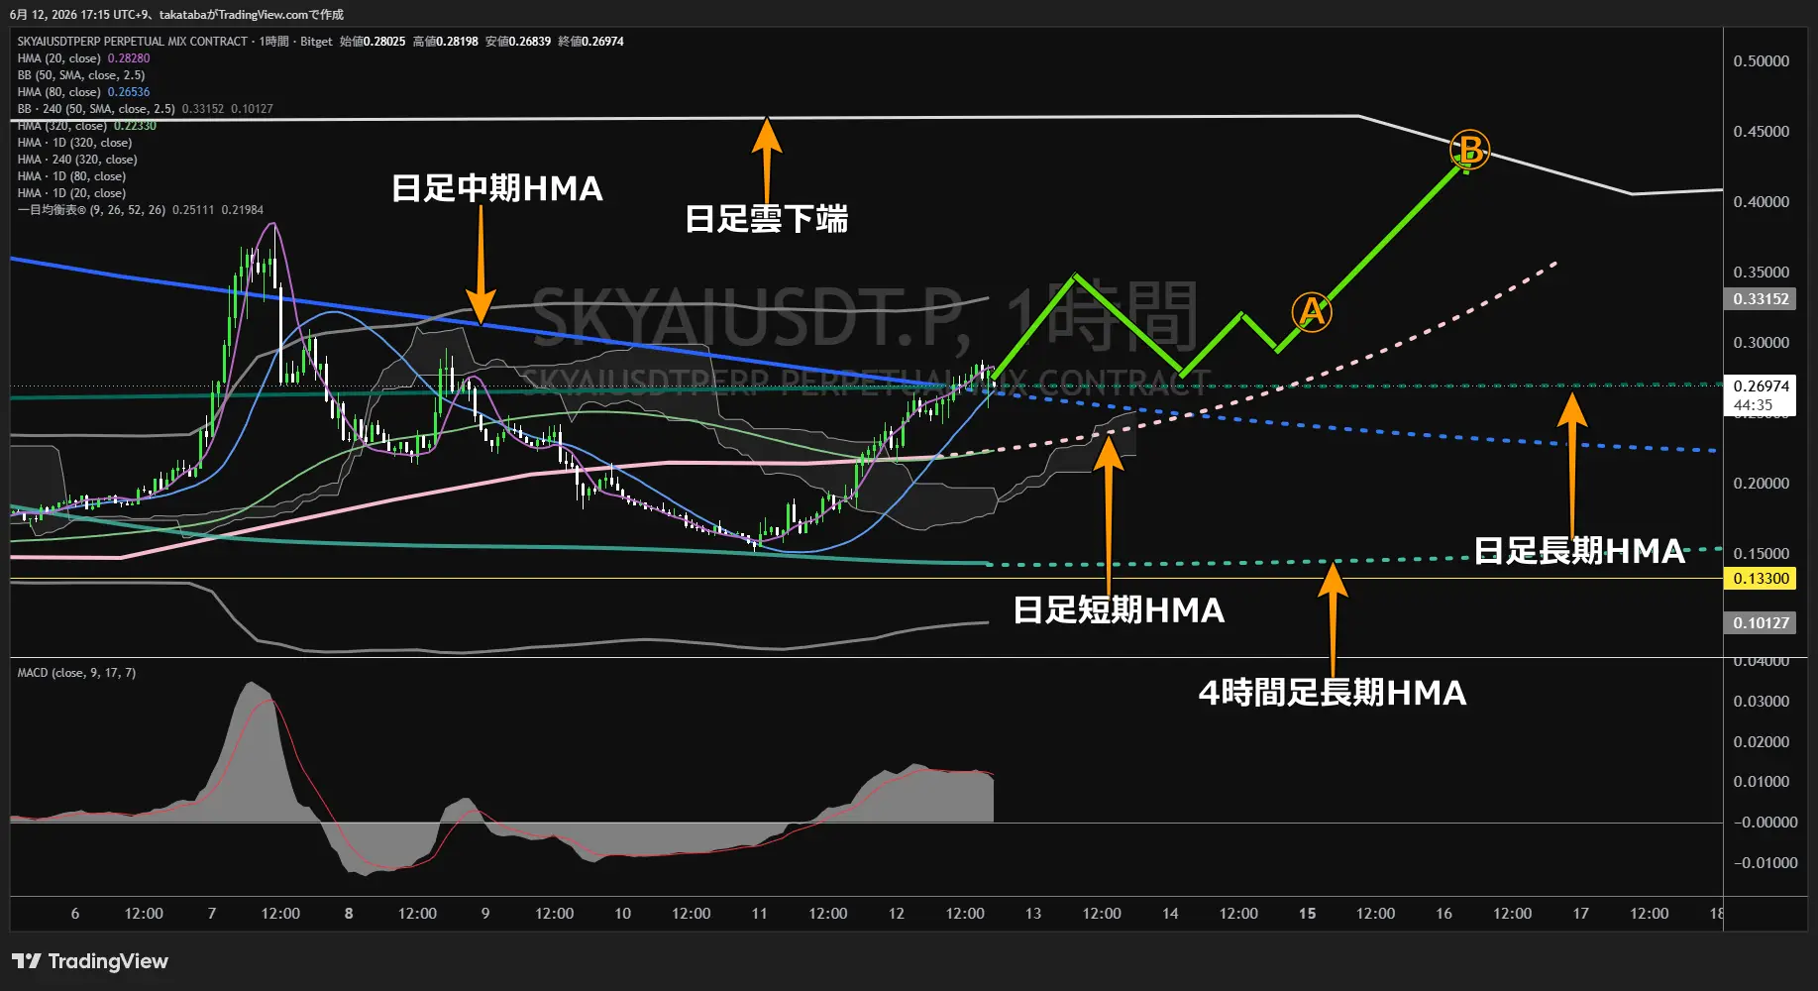Select the HMA (80, close) 0.26536 legend row
Image resolution: width=1818 pixels, height=991 pixels.
(83, 92)
